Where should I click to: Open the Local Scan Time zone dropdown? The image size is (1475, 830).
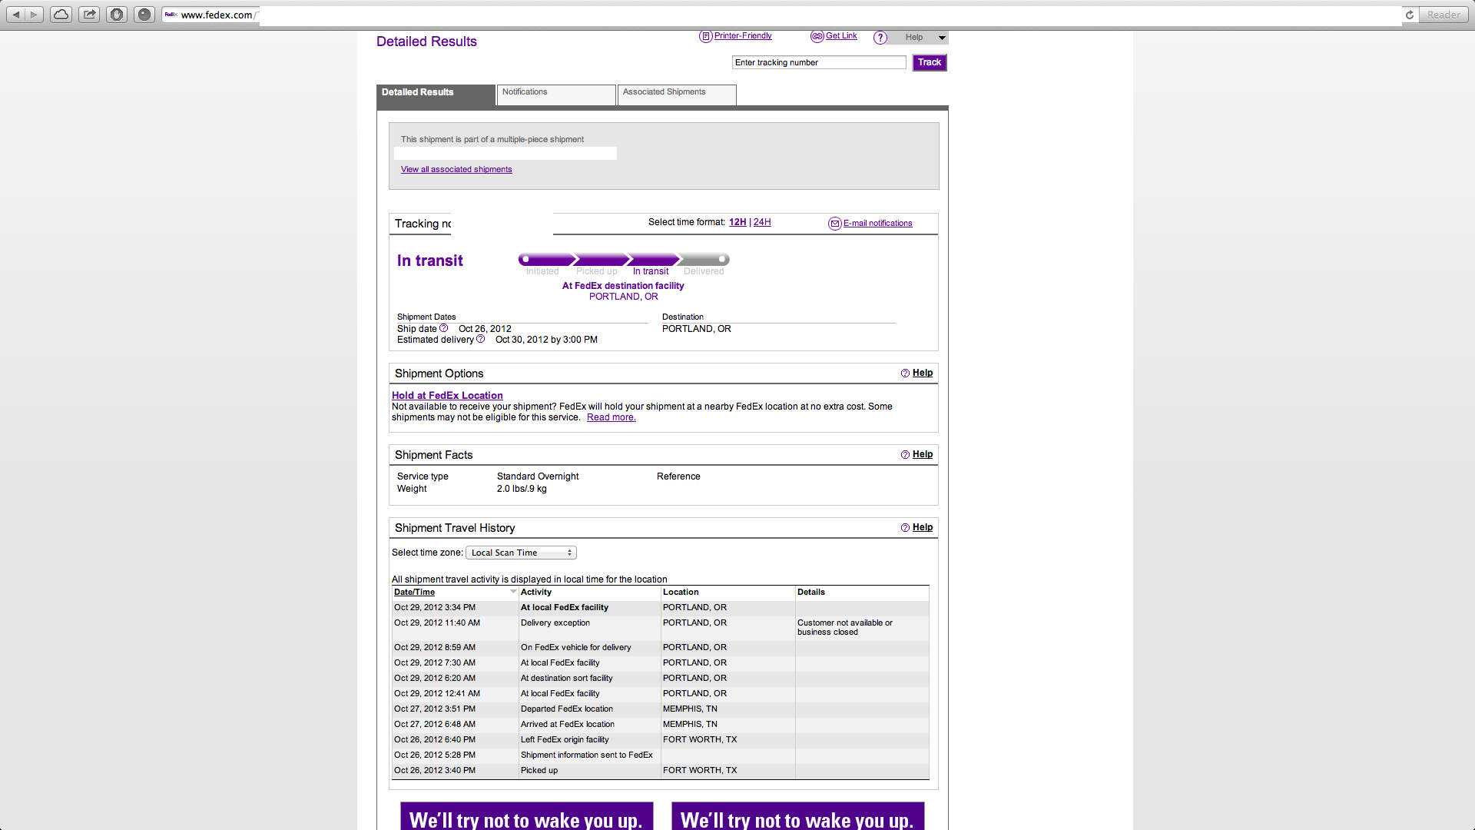click(521, 553)
